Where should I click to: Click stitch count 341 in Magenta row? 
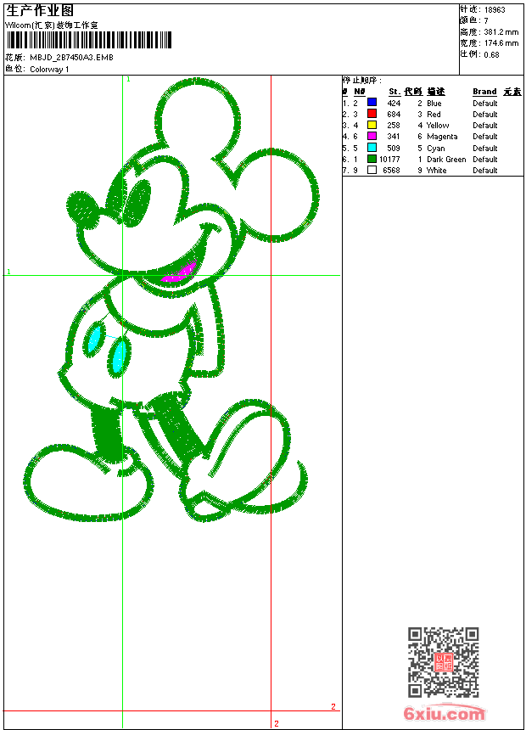[394, 137]
